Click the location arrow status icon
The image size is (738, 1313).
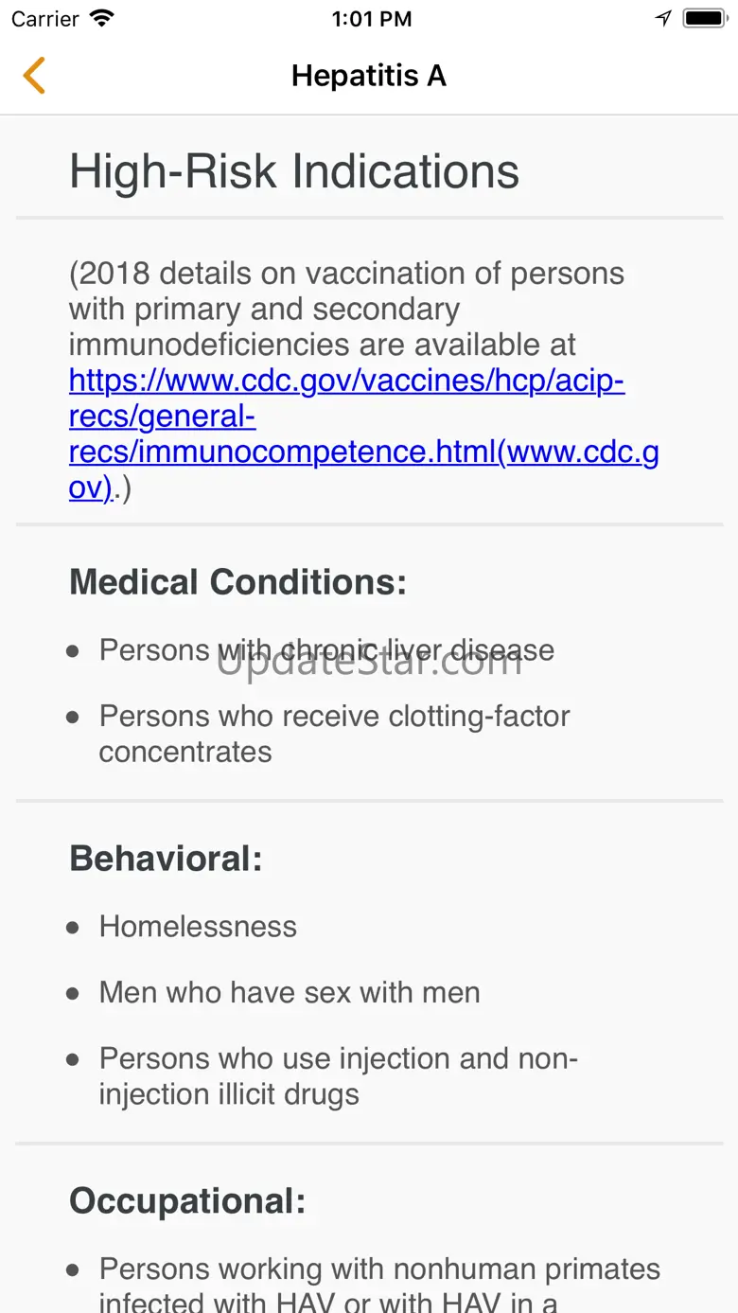tap(663, 19)
